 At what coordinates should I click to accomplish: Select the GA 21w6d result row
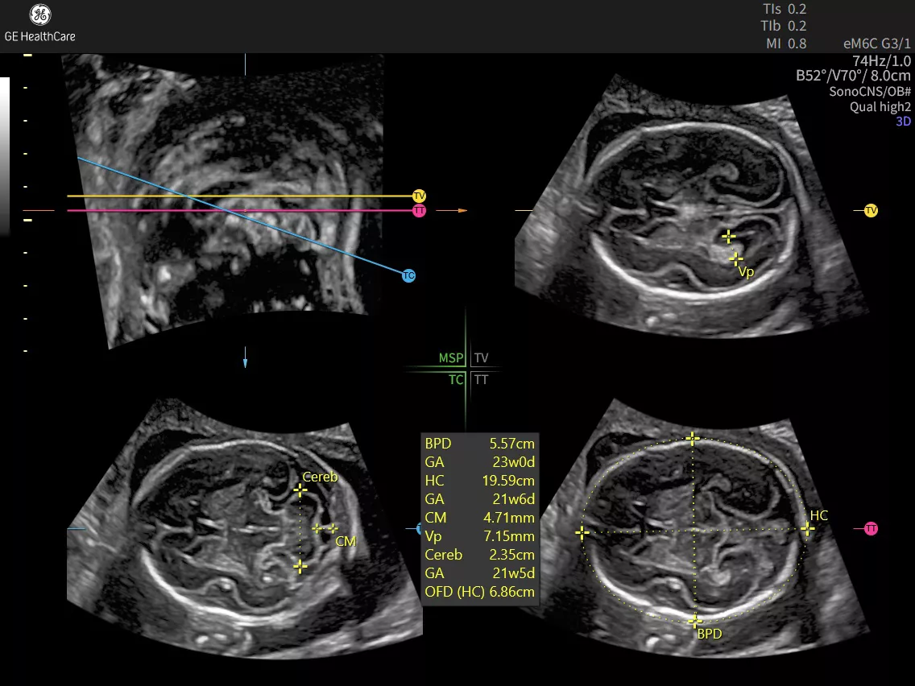click(x=480, y=499)
